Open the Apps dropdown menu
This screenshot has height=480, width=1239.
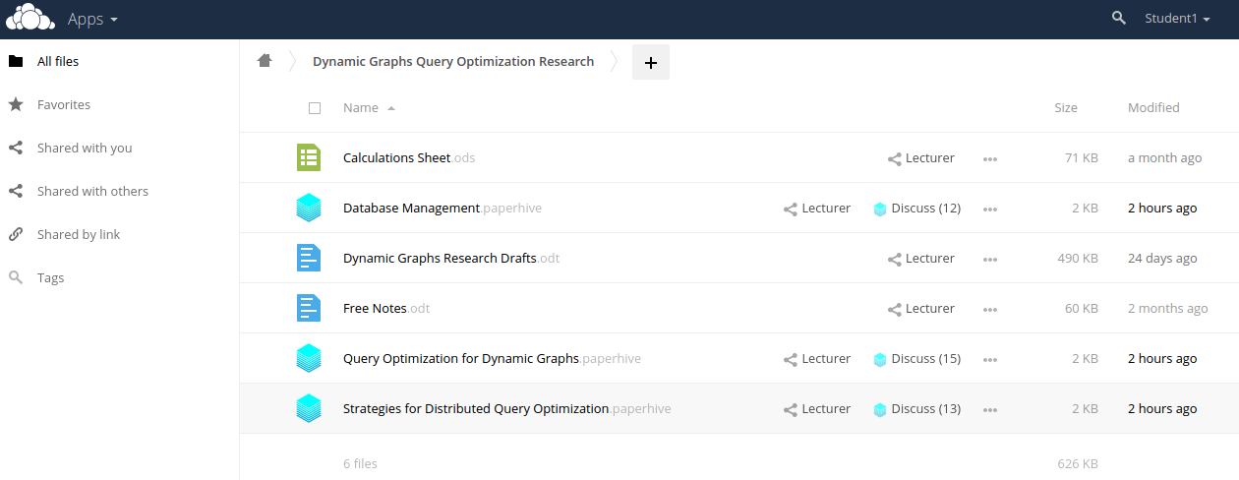92,19
